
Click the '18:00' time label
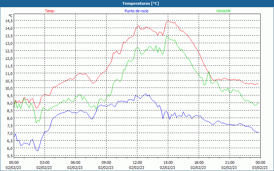[199, 163]
